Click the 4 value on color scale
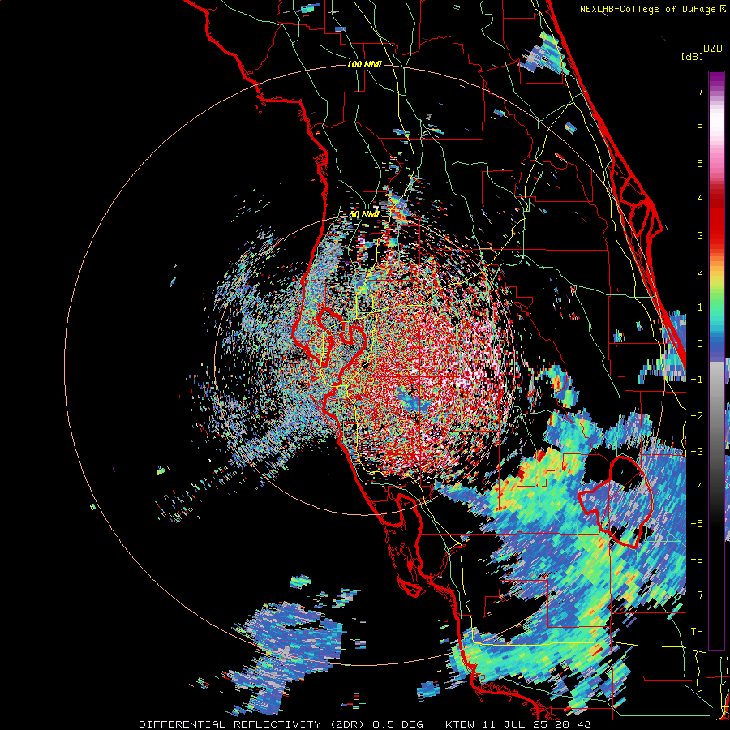730x730 pixels. tap(700, 200)
